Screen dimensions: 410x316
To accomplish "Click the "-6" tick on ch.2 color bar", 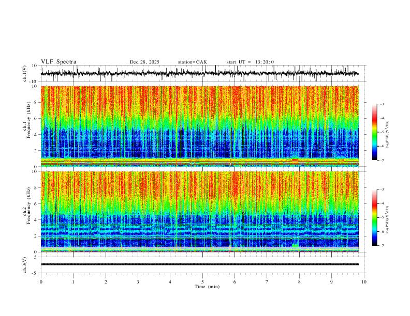I will tap(382, 231).
